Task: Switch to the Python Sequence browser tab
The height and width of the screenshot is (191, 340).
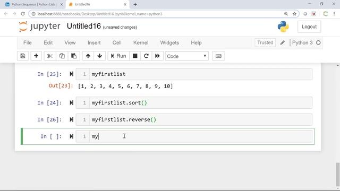Action: coord(33,4)
